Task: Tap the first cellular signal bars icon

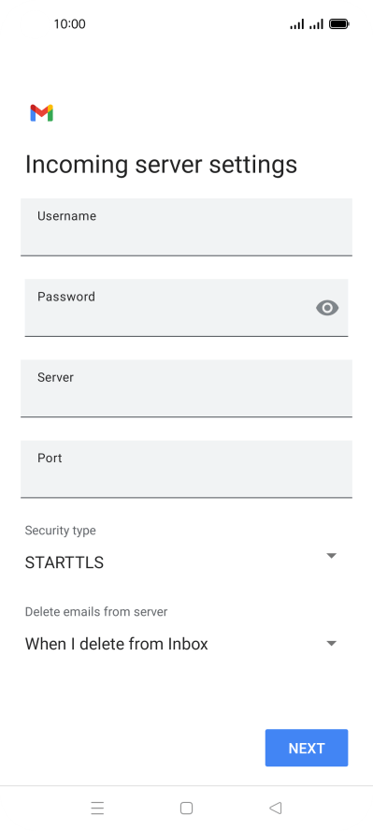Action: tap(297, 23)
